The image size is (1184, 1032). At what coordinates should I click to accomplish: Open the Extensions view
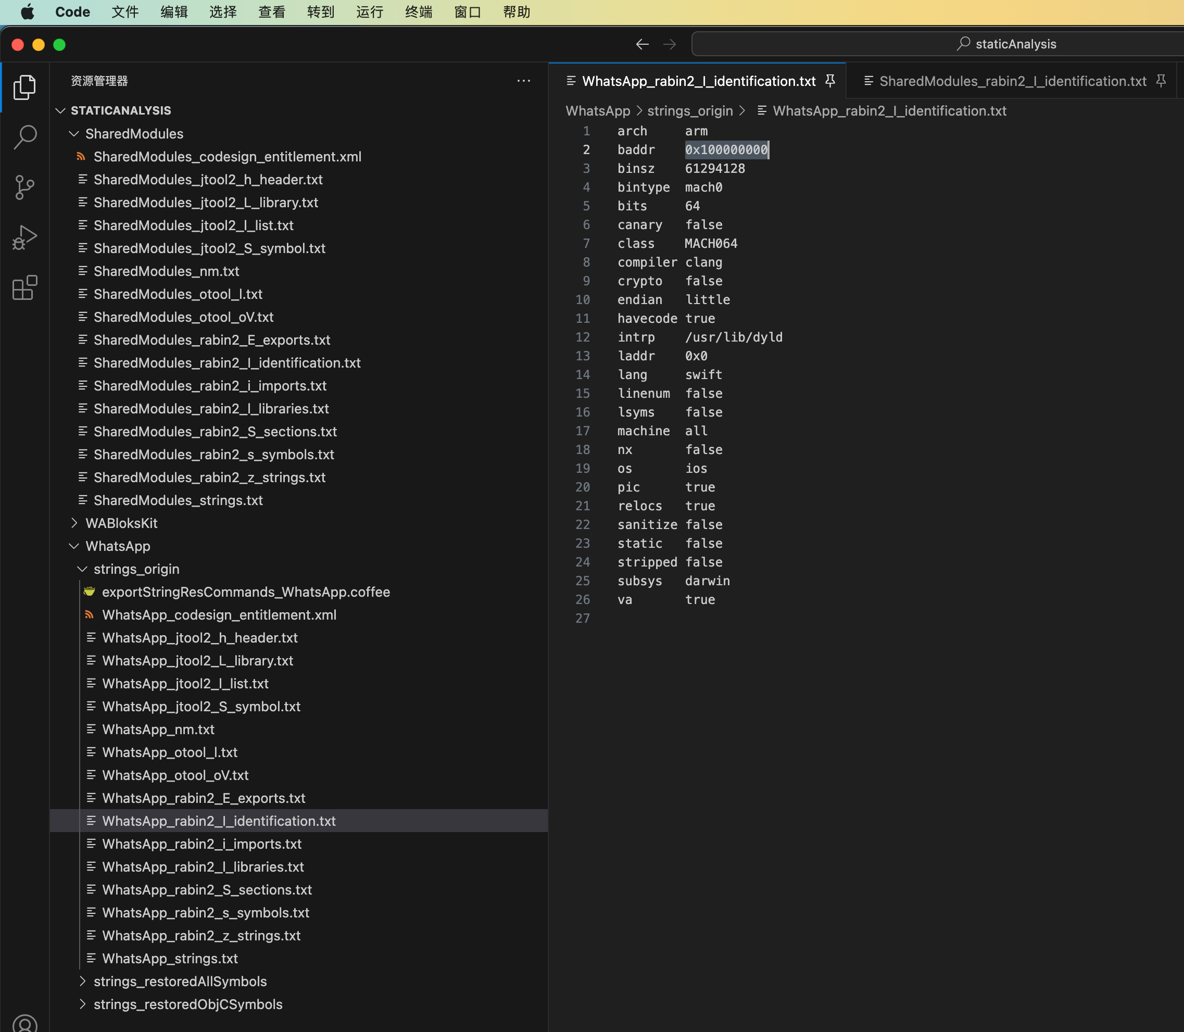point(25,287)
